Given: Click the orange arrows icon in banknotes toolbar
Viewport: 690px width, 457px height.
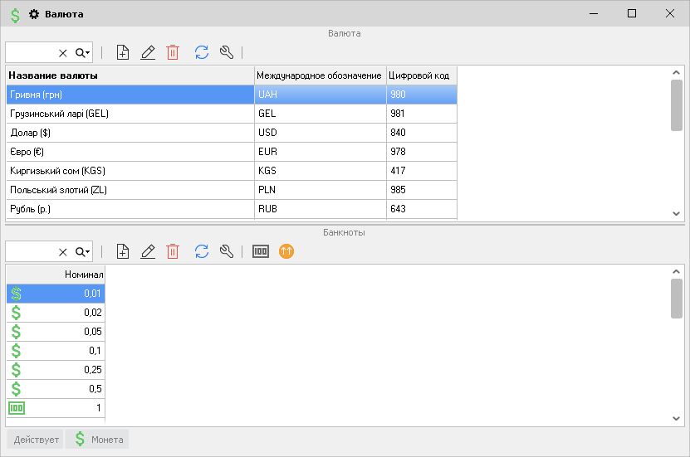Looking at the screenshot, I should pyautogui.click(x=286, y=250).
